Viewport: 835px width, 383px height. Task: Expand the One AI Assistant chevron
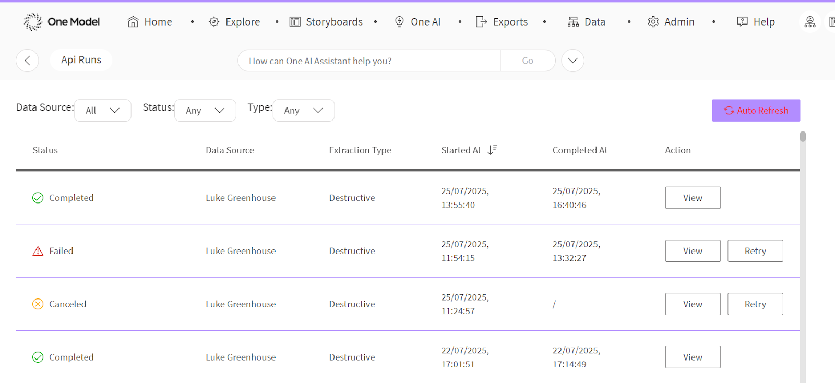(572, 61)
